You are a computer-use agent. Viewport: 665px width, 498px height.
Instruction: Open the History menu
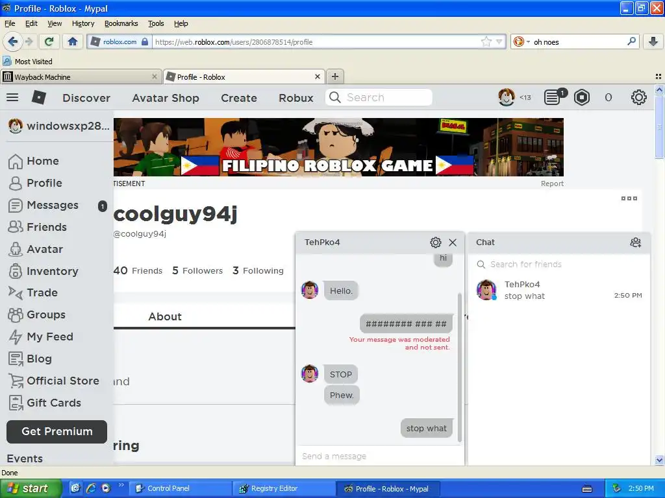[x=83, y=23]
